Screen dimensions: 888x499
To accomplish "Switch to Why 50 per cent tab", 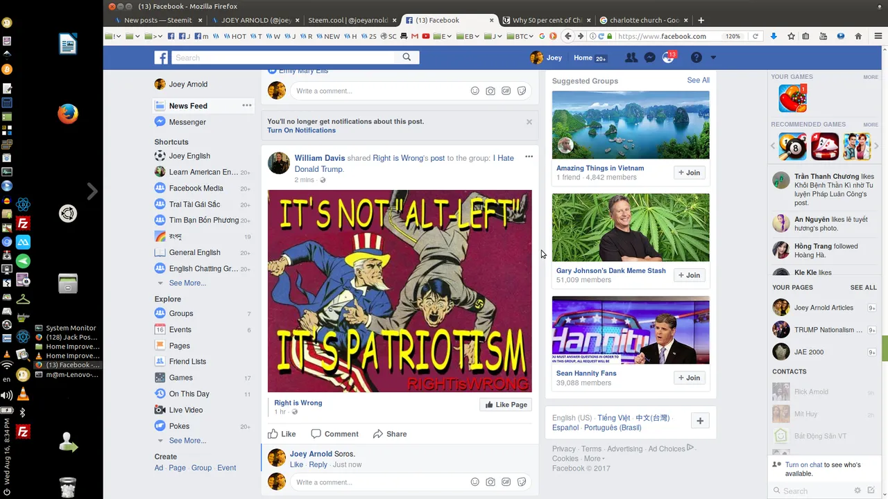I will [546, 20].
